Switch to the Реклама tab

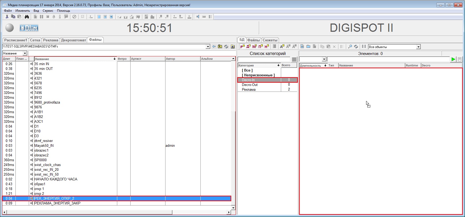[51, 40]
